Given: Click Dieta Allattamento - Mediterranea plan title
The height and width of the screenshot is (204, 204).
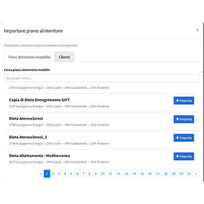Looking at the screenshot, I should pyautogui.click(x=39, y=156).
